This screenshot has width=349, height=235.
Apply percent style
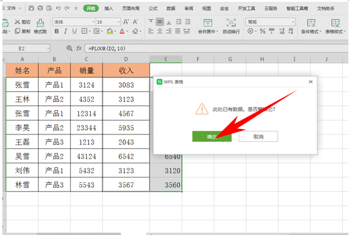(262, 31)
